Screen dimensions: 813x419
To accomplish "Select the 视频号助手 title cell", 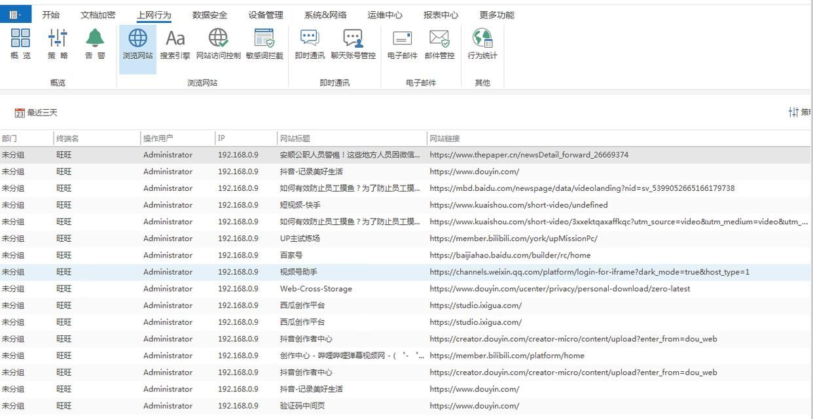I will pos(298,272).
